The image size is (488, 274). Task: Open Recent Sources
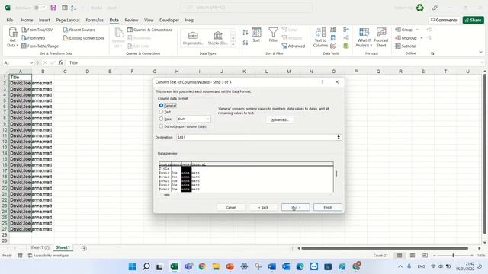click(x=79, y=30)
